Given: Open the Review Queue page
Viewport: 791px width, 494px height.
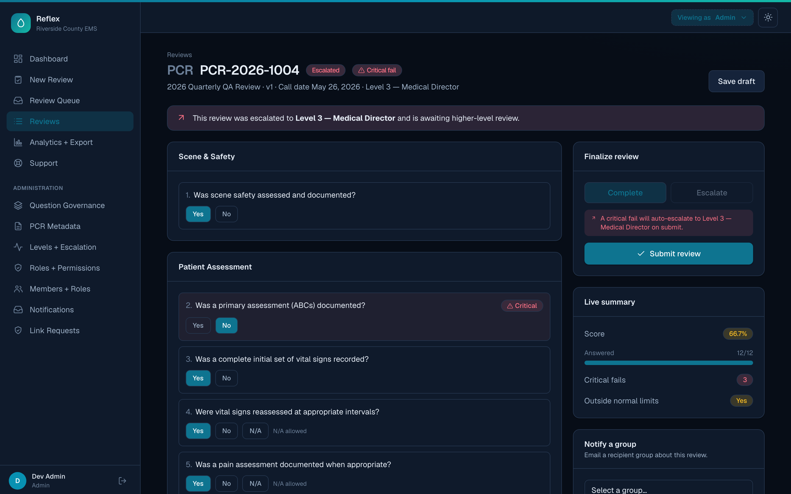Looking at the screenshot, I should 70,101.
